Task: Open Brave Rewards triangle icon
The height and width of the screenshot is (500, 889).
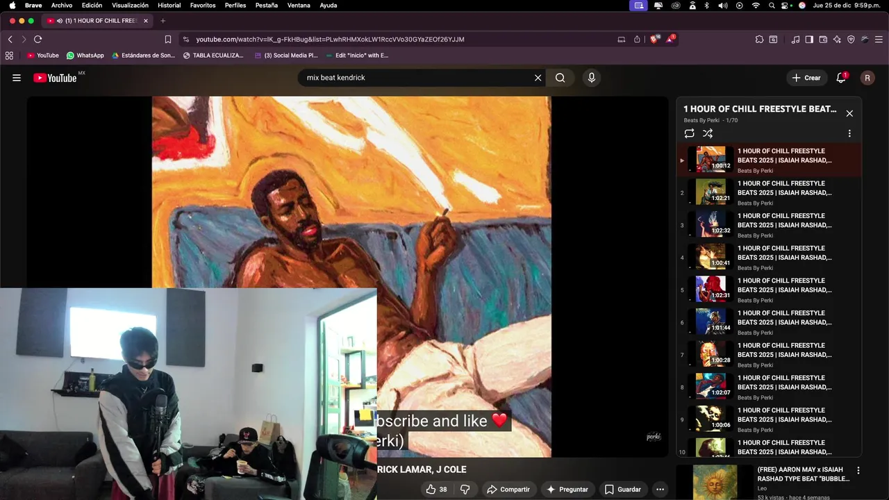Action: [x=670, y=40]
